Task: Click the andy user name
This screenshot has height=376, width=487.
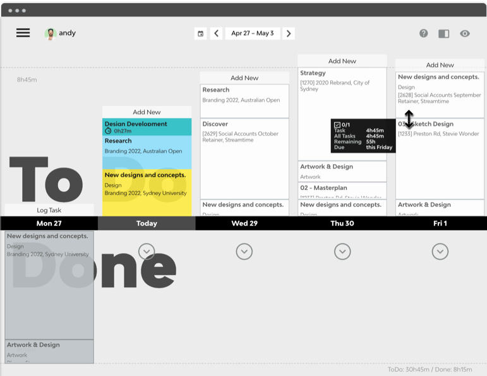Action: tap(68, 33)
